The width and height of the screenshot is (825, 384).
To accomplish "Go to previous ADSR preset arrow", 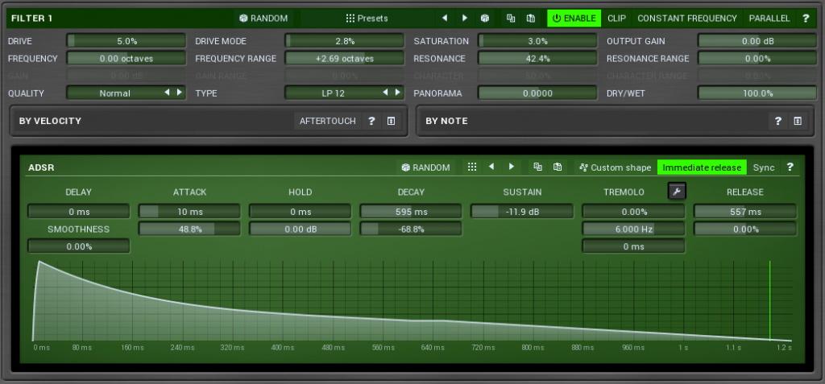I will 491,167.
